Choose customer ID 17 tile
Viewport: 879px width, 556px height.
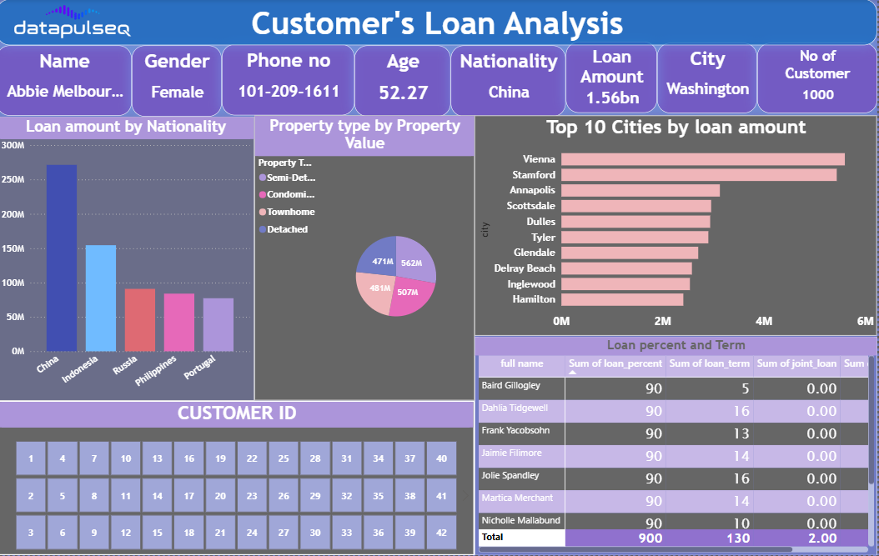[x=189, y=495]
